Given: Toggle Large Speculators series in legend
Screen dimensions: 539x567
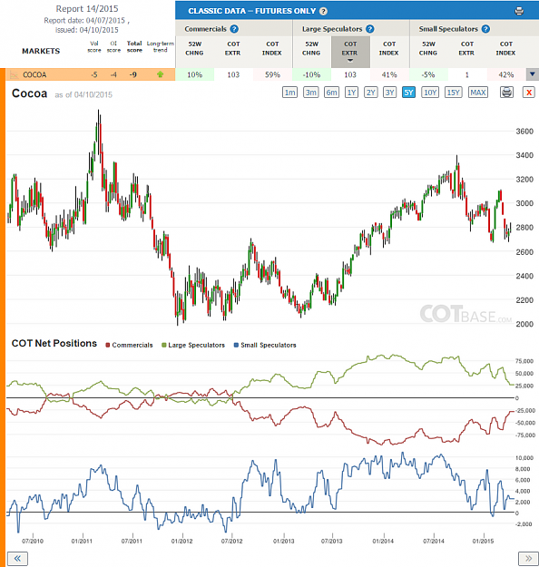Looking at the screenshot, I should tap(193, 345).
